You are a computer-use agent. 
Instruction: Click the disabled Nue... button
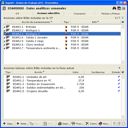point(49,124)
